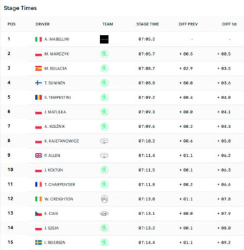This screenshot has width=244, height=250.
Task: Click the team logo for A. Mabellini
Action: coord(104,39)
